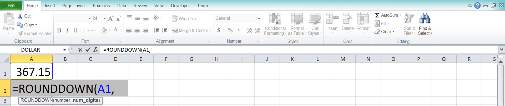This screenshot has width=505, height=106.
Task: Click ROUNDDOWN link in function tooltip
Action: (x=37, y=101)
